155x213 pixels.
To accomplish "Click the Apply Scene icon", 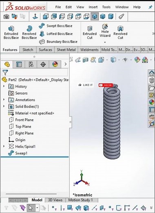I will 145,60.
